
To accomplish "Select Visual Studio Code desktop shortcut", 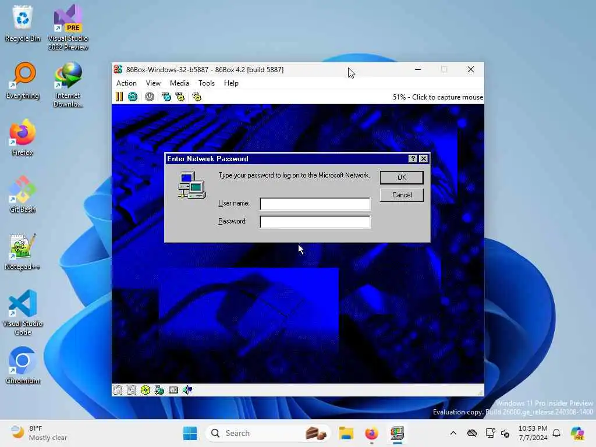I will point(23,313).
